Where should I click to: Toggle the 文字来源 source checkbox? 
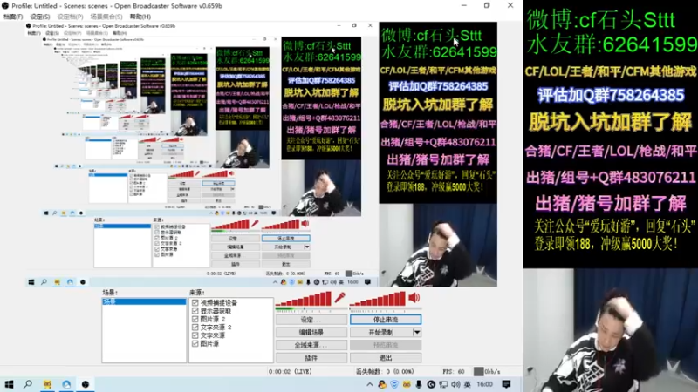pyautogui.click(x=195, y=335)
